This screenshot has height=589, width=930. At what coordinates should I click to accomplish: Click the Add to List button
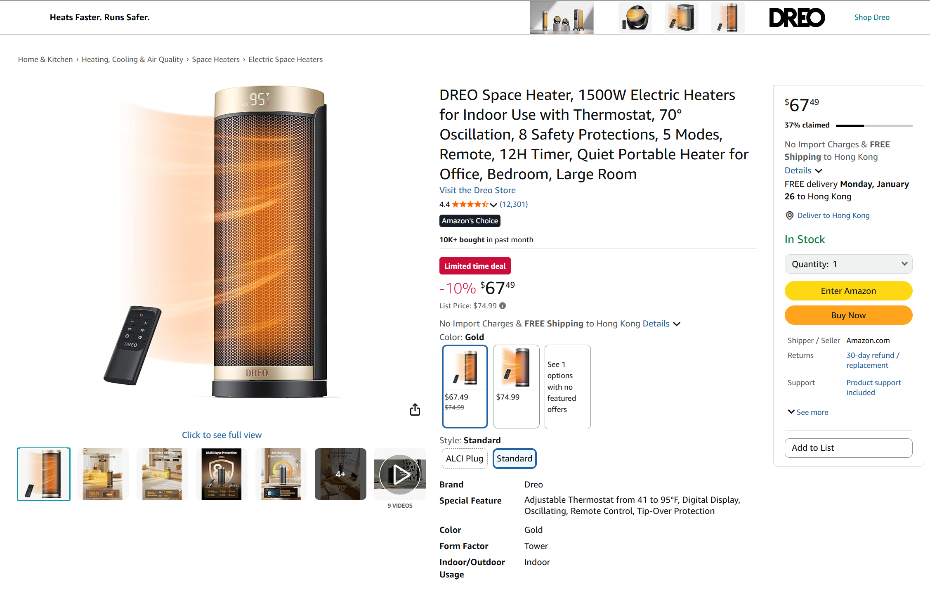tap(848, 448)
